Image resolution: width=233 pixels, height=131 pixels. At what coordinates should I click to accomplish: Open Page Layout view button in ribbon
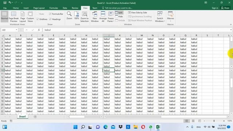23,17
